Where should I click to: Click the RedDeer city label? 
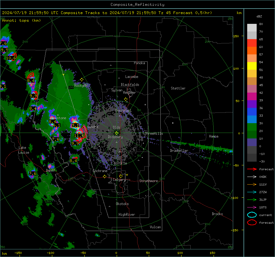coord(130,93)
